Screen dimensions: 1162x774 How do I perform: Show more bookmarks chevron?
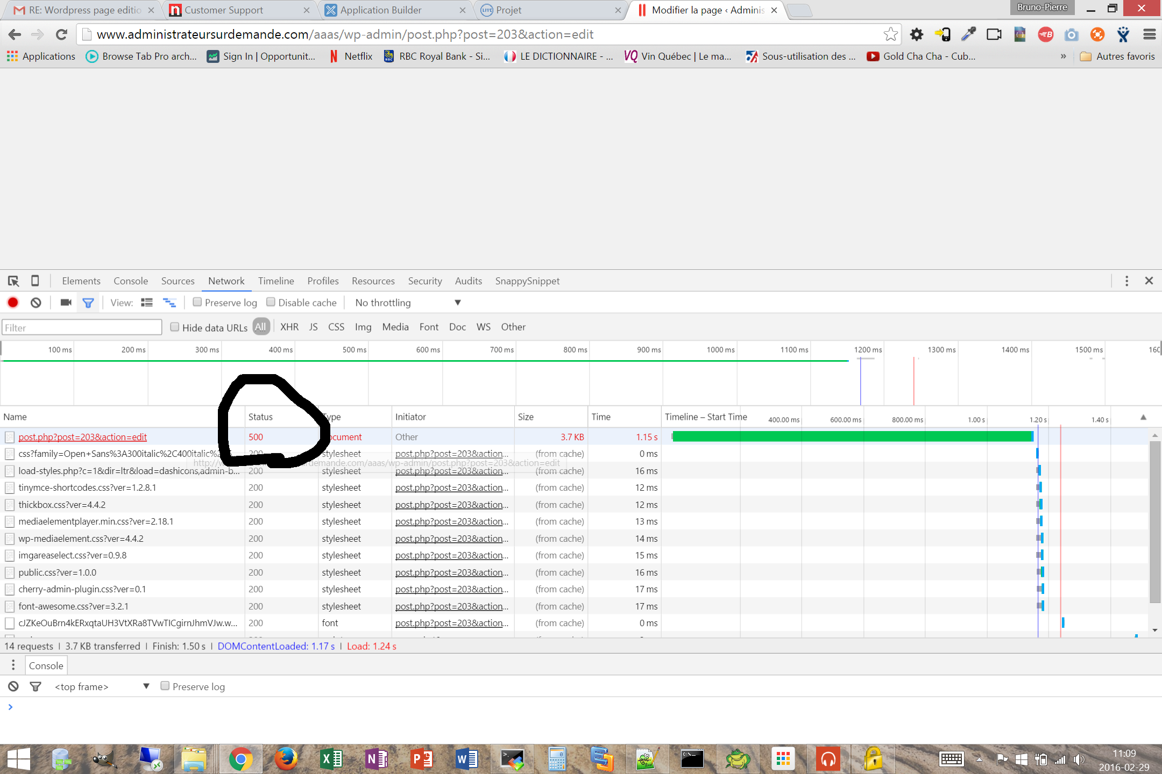click(x=1063, y=56)
